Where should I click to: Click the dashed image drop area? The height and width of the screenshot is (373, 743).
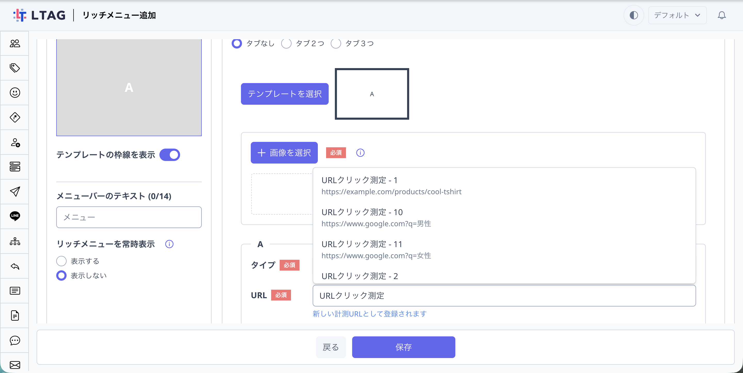281,194
